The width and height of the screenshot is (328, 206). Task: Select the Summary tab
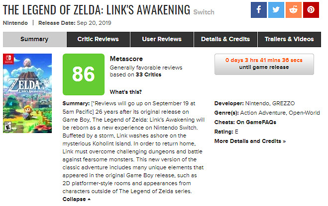tap(34, 39)
